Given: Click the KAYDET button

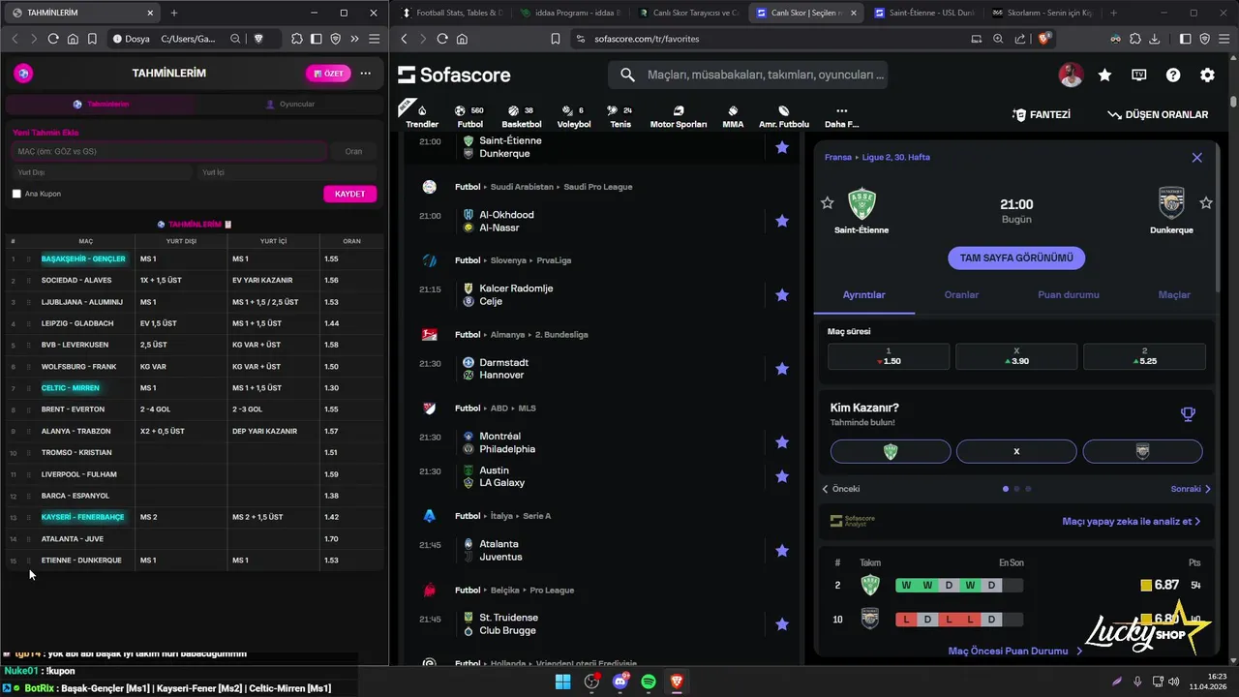Looking at the screenshot, I should click(x=349, y=194).
